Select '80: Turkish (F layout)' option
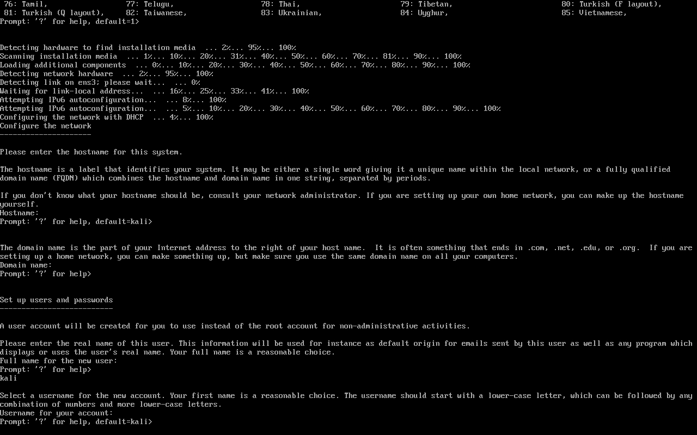Viewport: 697px width, 435px height. tap(612, 4)
